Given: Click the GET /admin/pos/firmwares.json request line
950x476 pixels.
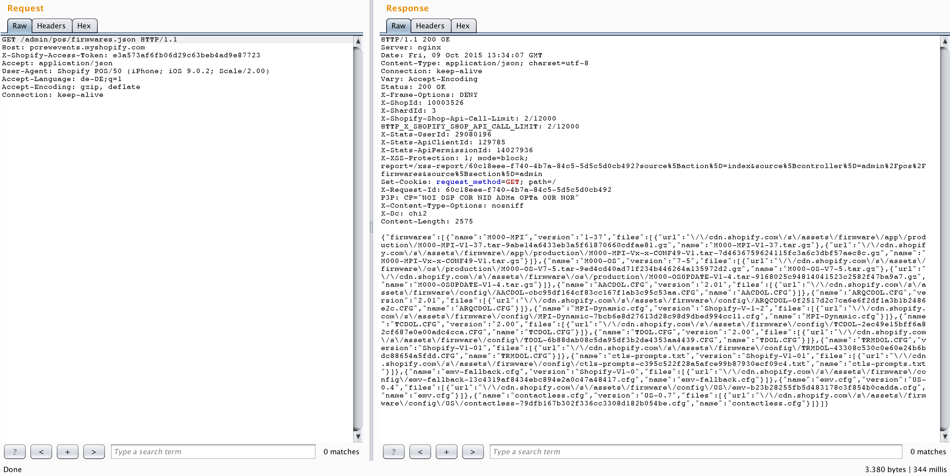Looking at the screenshot, I should [x=89, y=40].
